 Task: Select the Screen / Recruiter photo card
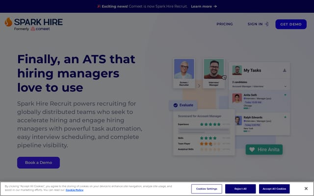point(184,73)
